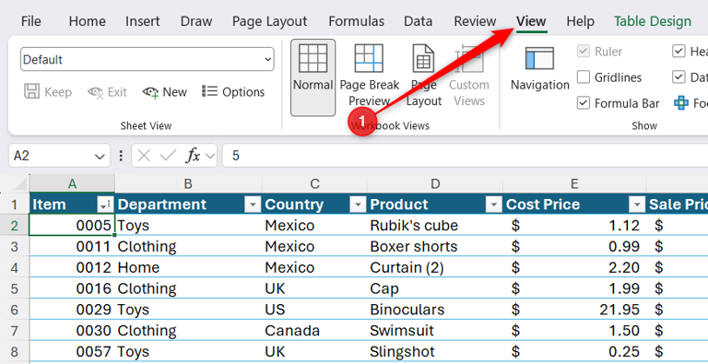The height and width of the screenshot is (364, 708).
Task: Switch to the Draw tab
Action: point(196,21)
